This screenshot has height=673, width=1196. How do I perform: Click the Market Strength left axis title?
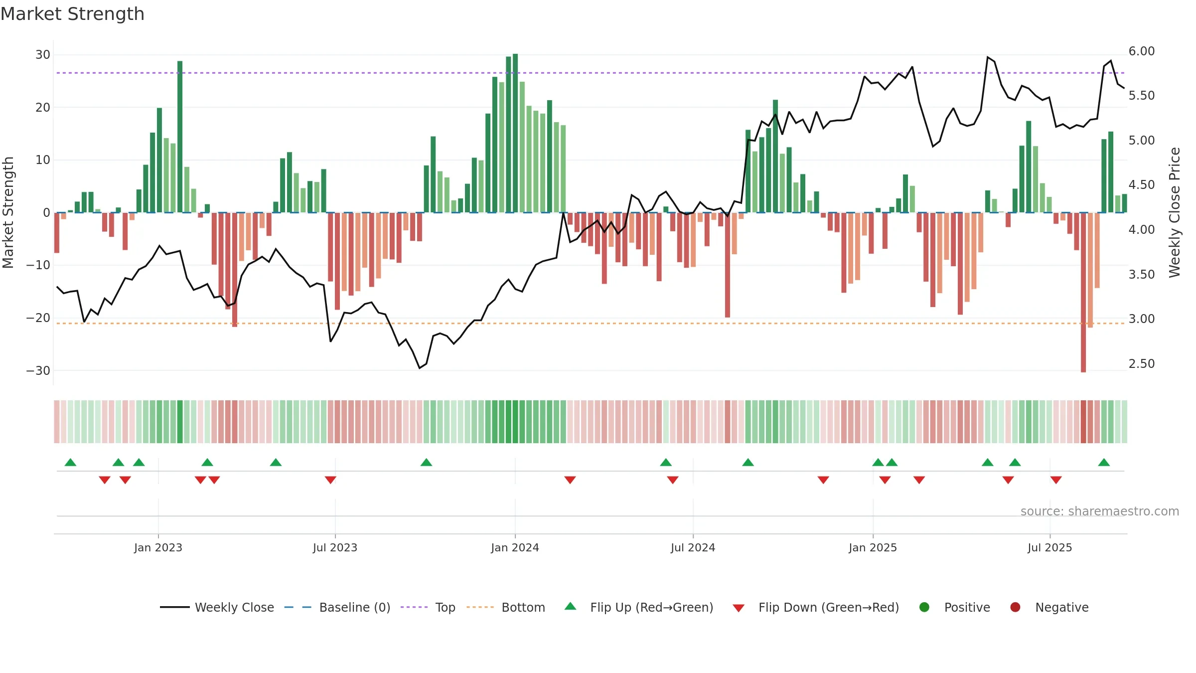[x=8, y=212]
